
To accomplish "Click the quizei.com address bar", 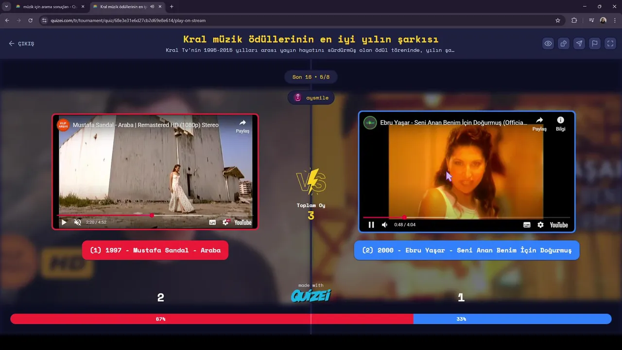I will (x=301, y=20).
